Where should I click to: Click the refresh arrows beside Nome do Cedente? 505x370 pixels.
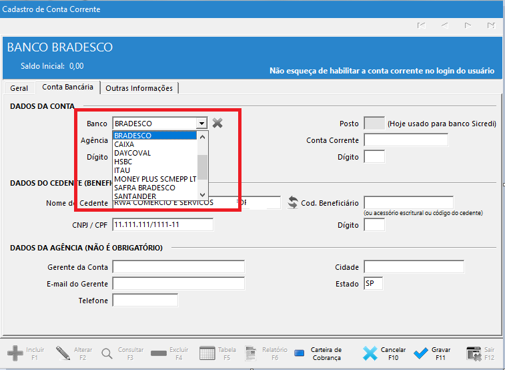[x=292, y=203]
